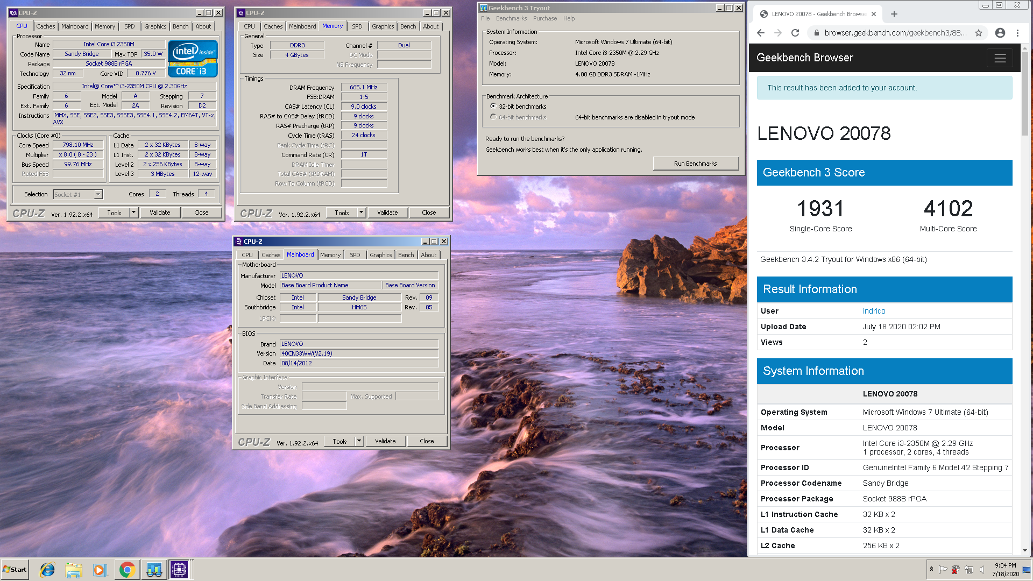Toggle Geekbench Browser hamburger menu

1000,58
